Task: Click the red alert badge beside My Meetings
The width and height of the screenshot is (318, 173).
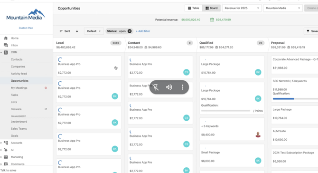Action: click(46, 88)
